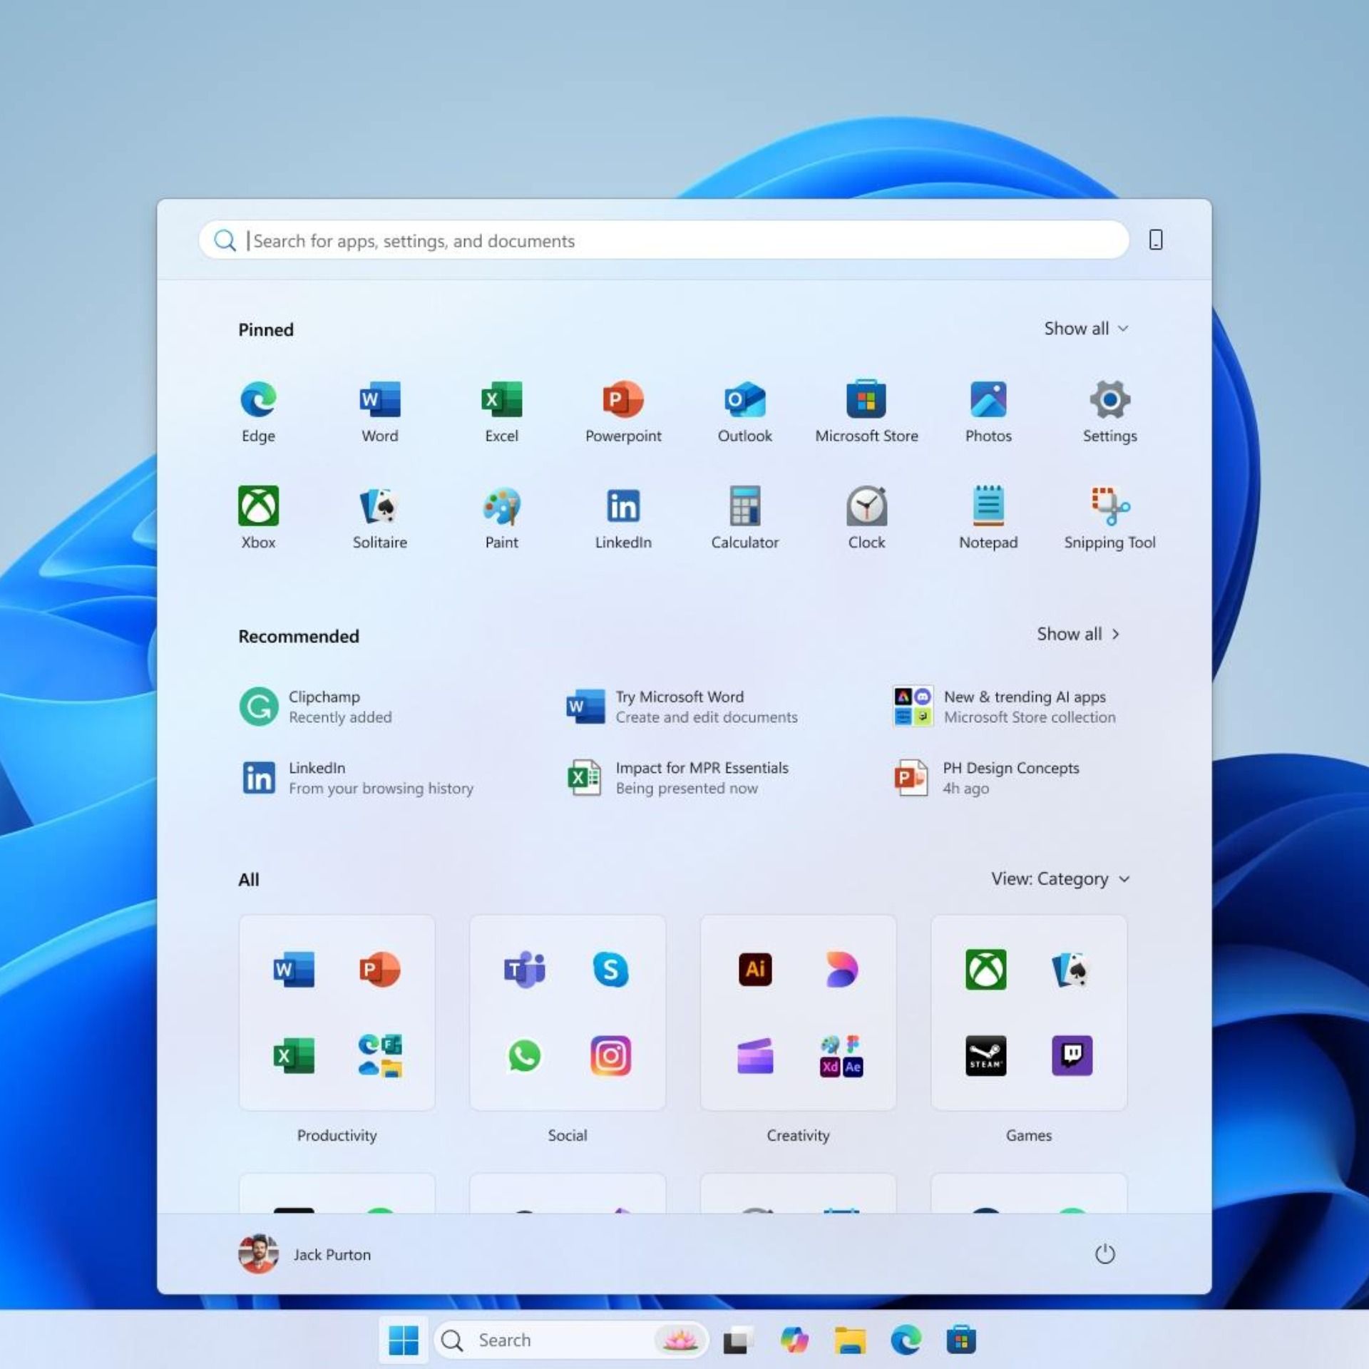Open the Games category folder

[1028, 1012]
